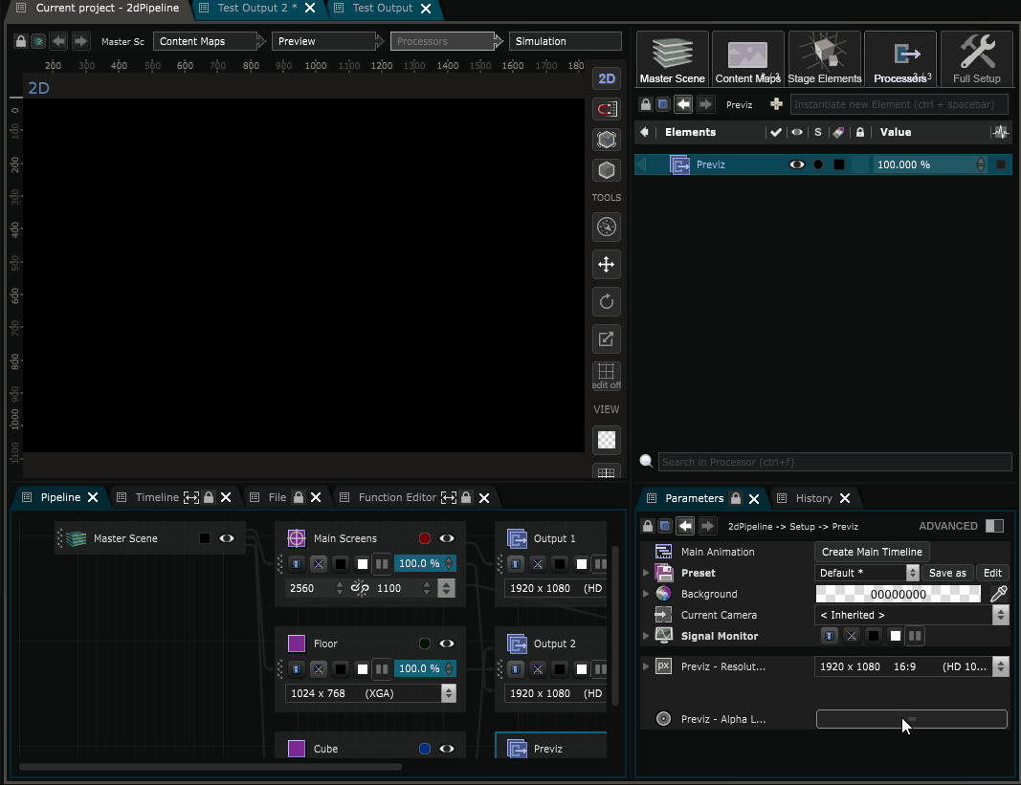Select the rotate tool
Viewport: 1021px width, 785px height.
tap(607, 301)
